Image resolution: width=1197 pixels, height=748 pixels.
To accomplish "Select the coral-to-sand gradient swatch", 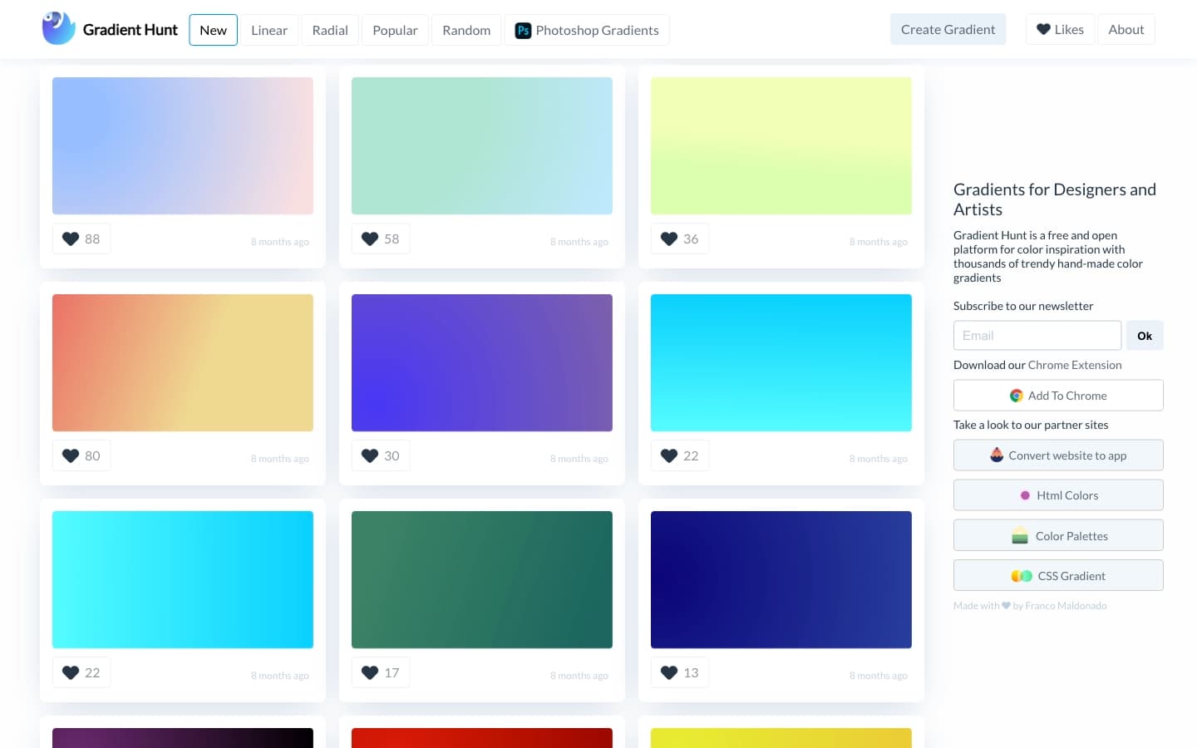I will (183, 362).
